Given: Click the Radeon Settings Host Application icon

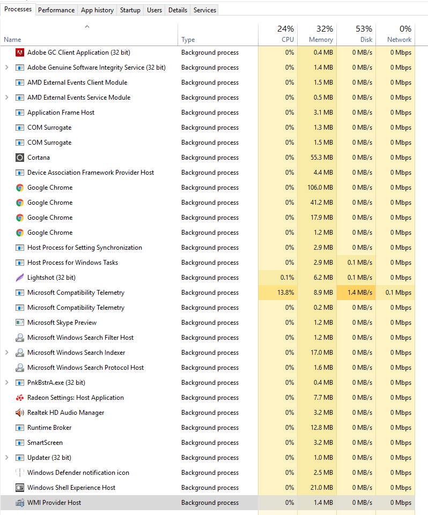Looking at the screenshot, I should tap(20, 398).
